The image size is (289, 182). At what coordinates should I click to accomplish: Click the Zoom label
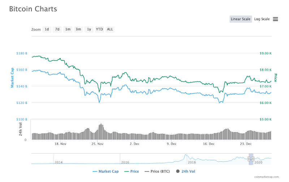[36, 30]
